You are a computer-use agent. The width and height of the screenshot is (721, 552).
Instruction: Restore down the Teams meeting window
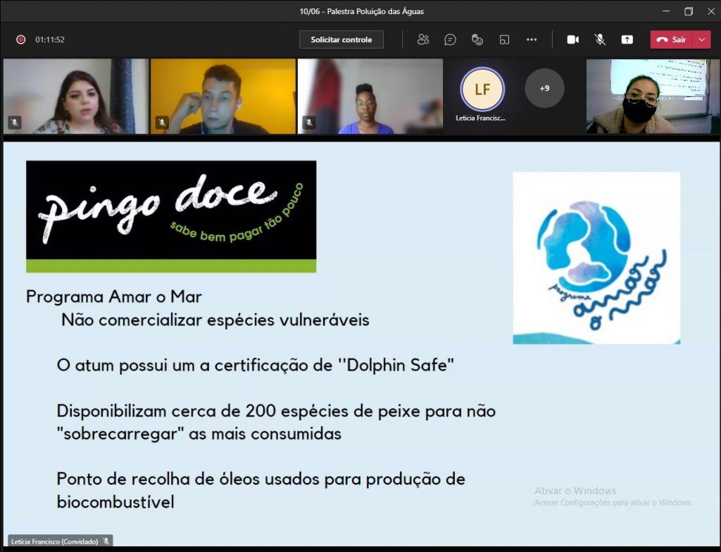click(689, 11)
